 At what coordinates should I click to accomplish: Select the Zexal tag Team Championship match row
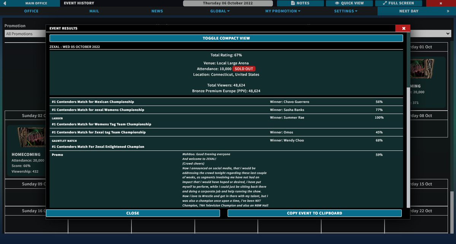tap(226, 132)
